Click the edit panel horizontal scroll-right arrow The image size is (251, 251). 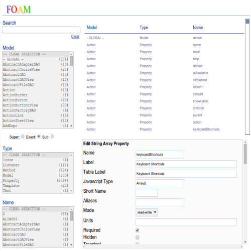click(241, 246)
